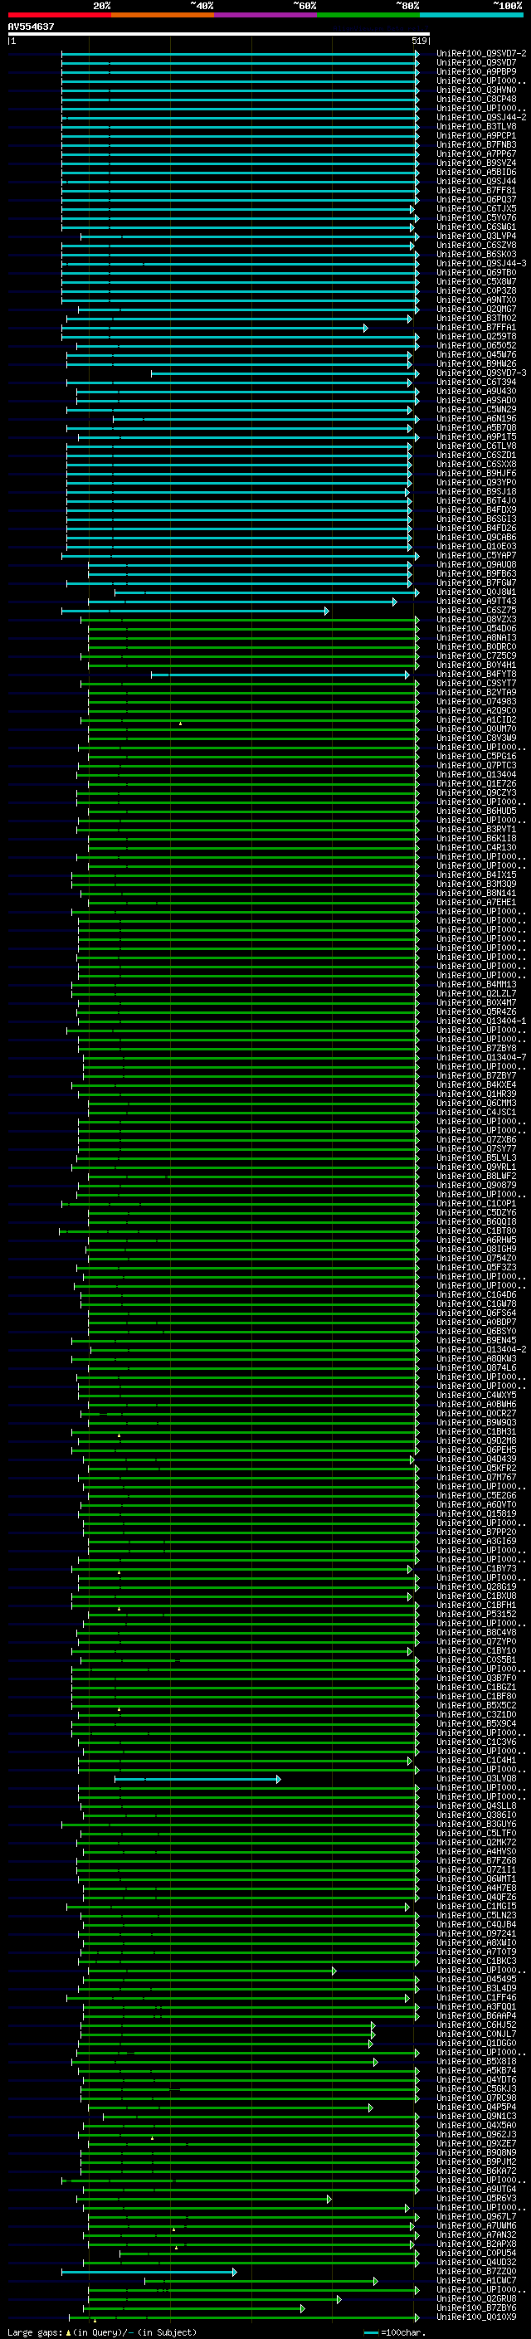531x2339 pixels.
Task: Click the UniRef100_Q6PQ37 label
Action: pyautogui.click(x=476, y=200)
